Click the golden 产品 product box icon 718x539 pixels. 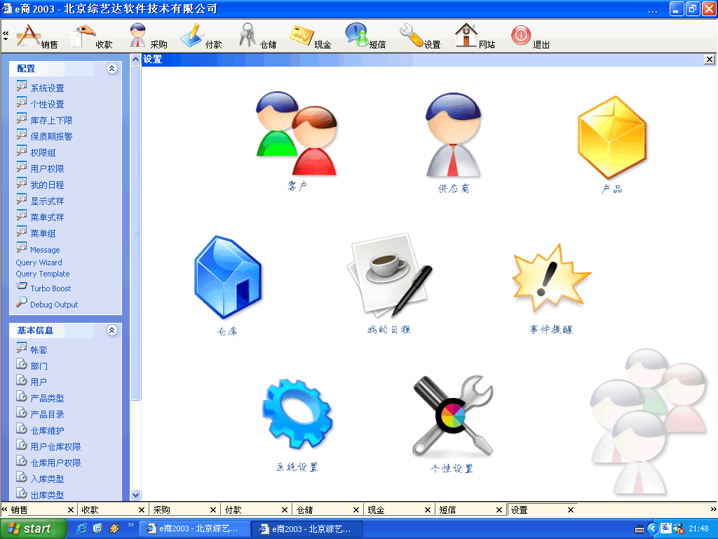point(611,138)
